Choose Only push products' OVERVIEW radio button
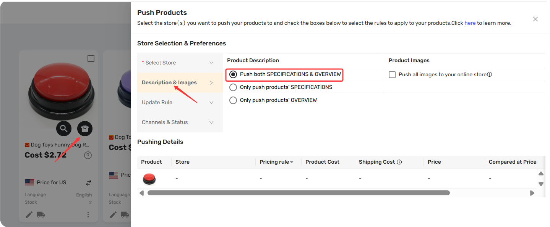Image resolution: width=550 pixels, height=227 pixels. click(x=233, y=100)
